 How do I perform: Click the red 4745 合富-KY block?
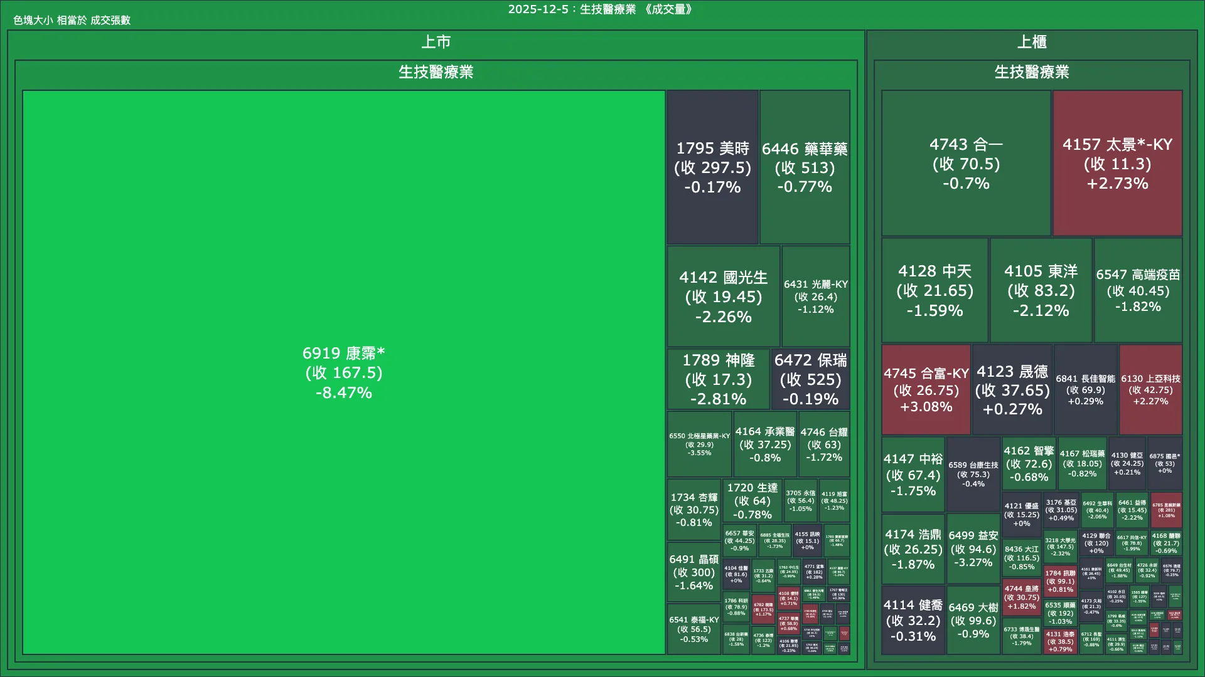pos(926,390)
